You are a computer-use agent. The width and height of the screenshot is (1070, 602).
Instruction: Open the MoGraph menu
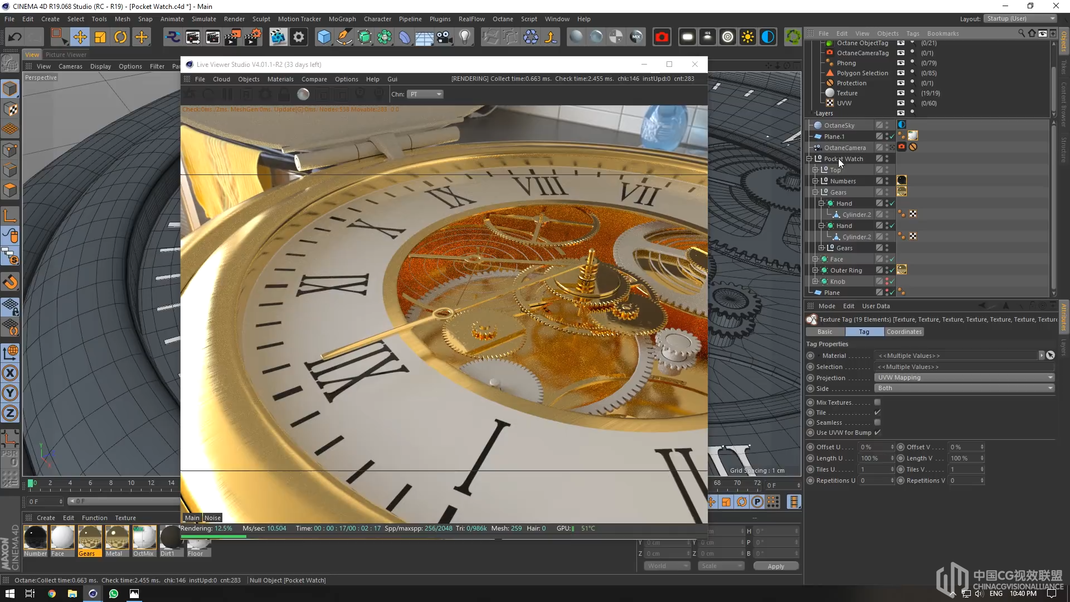tap(342, 19)
